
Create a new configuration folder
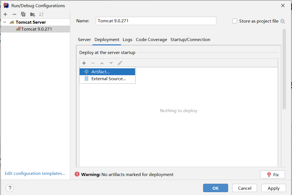point(32,14)
